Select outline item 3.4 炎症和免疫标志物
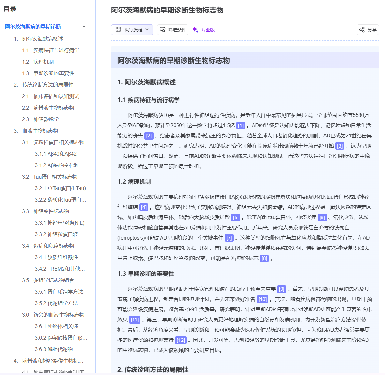Viewport: 385px width, 375px height. pos(48,246)
